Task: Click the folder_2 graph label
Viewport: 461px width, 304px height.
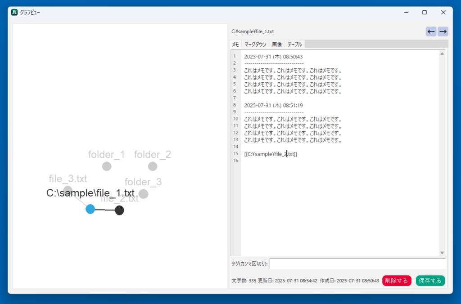Action: click(x=153, y=155)
